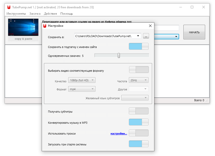Click the copy & paste thumbnail preview
The height and width of the screenshot is (156, 215).
pyautogui.click(x=23, y=30)
